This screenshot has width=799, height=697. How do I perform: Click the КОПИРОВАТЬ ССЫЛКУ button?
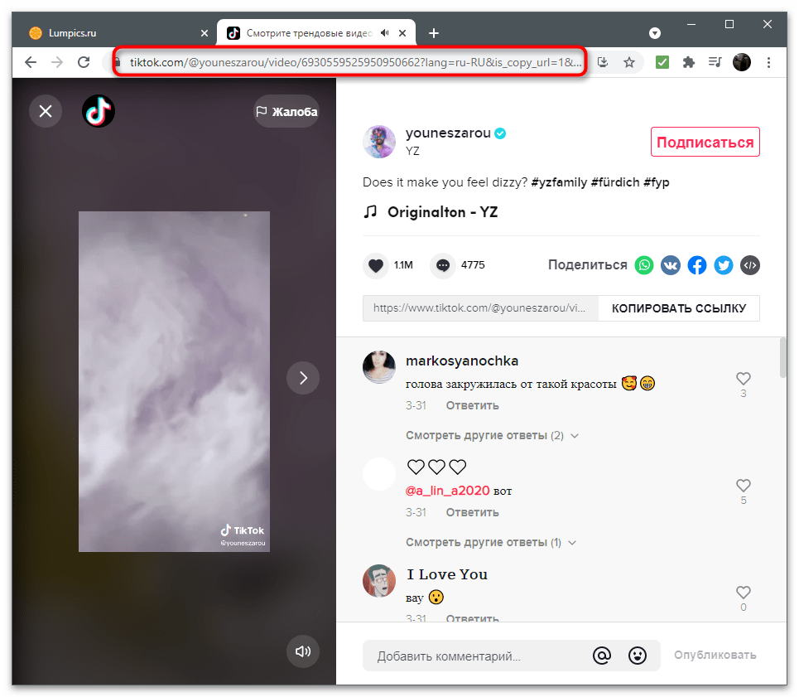679,308
